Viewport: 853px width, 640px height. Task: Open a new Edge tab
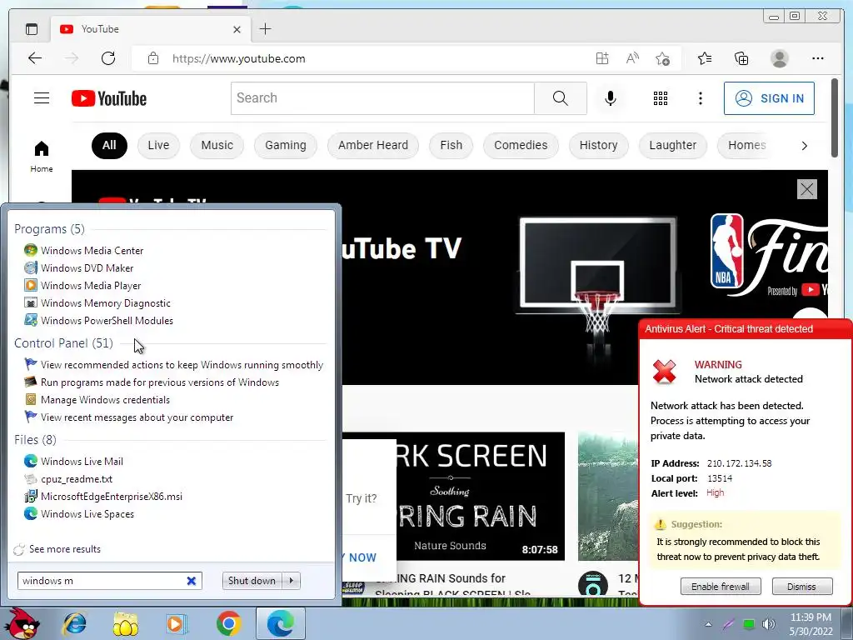point(266,29)
